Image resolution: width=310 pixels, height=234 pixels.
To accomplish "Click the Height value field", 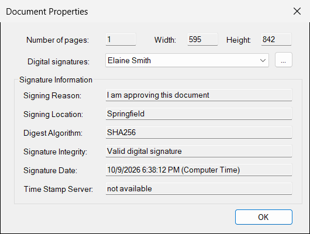I will pos(276,39).
